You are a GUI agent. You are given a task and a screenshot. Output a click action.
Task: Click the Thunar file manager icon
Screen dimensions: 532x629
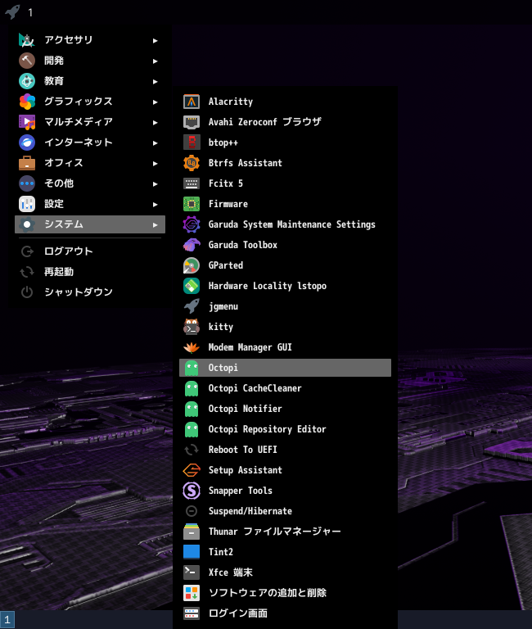pyautogui.click(x=192, y=531)
